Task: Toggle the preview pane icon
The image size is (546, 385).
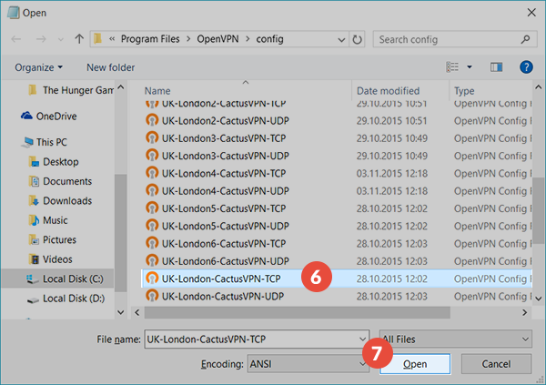Action: point(496,66)
